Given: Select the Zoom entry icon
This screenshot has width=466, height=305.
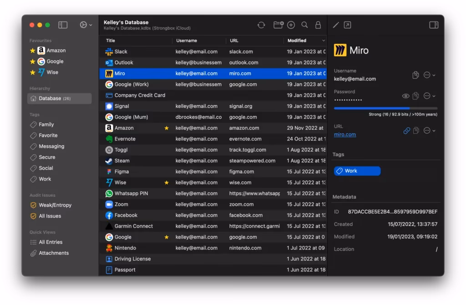Looking at the screenshot, I should pyautogui.click(x=109, y=204).
